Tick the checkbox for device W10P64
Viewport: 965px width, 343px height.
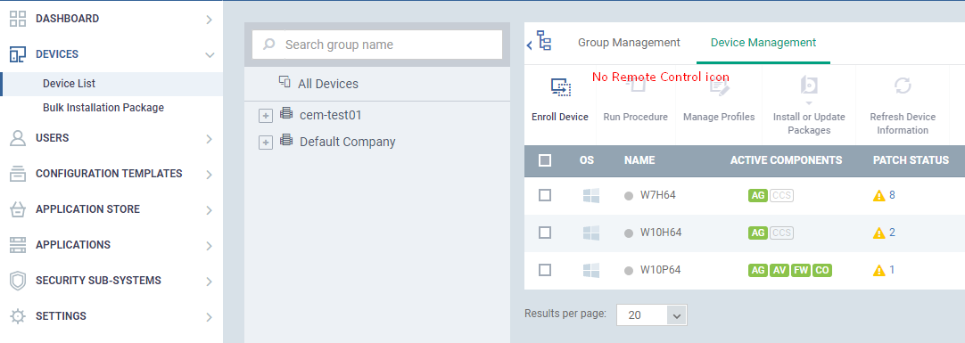pos(545,270)
